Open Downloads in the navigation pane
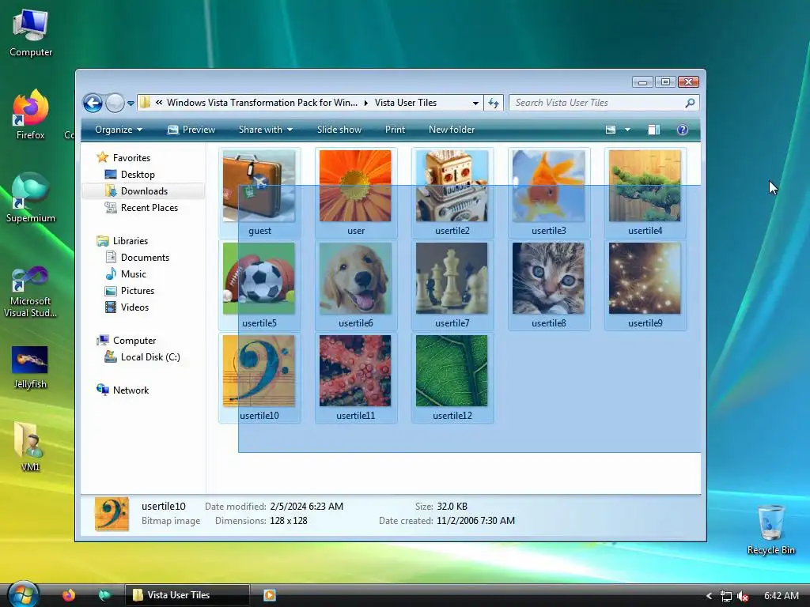 [144, 191]
